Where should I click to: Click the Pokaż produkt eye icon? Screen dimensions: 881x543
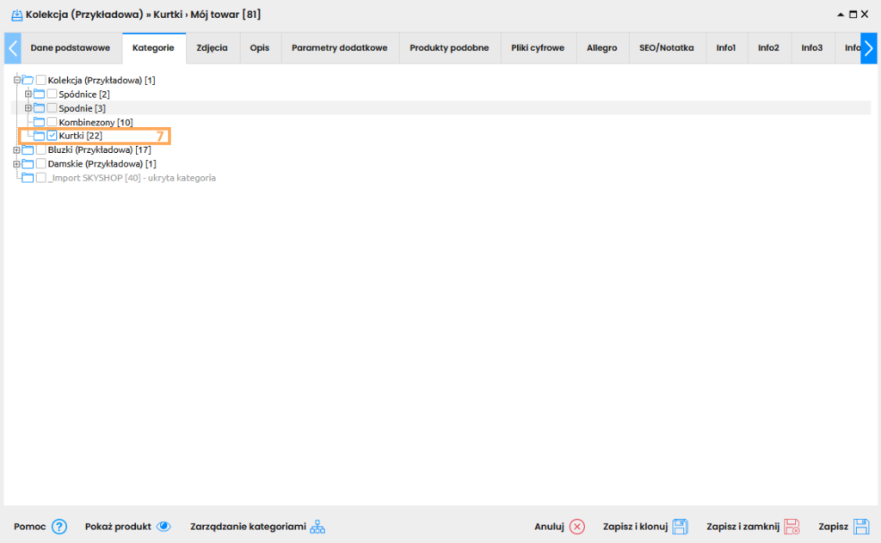pyautogui.click(x=163, y=527)
